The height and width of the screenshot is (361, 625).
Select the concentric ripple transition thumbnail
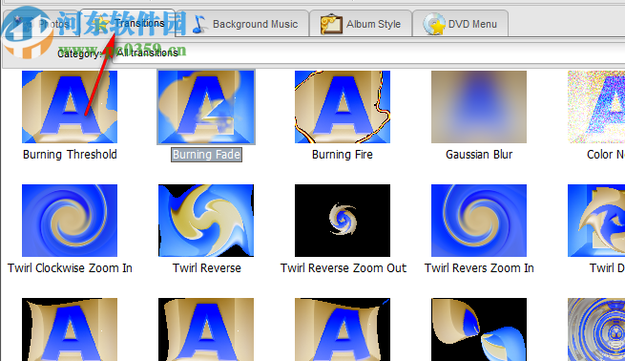596,329
